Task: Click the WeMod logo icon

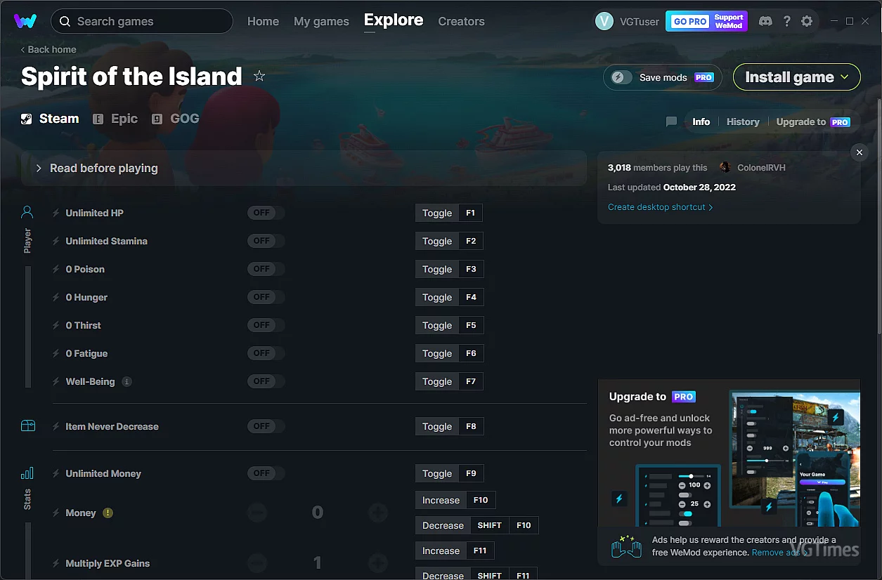Action: (x=25, y=21)
